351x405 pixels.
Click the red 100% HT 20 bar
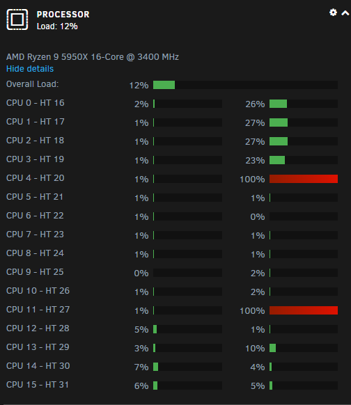click(304, 179)
